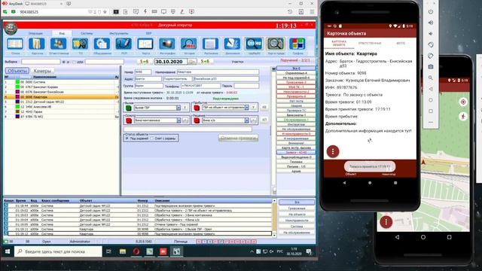Open File Explorer from taskbar

123,251
